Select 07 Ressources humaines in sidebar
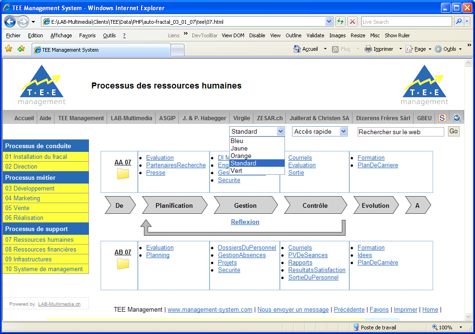Viewport: 475px width, 334px height. click(x=46, y=239)
